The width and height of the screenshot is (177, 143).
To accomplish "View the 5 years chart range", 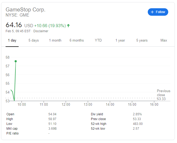I will coord(142,40).
